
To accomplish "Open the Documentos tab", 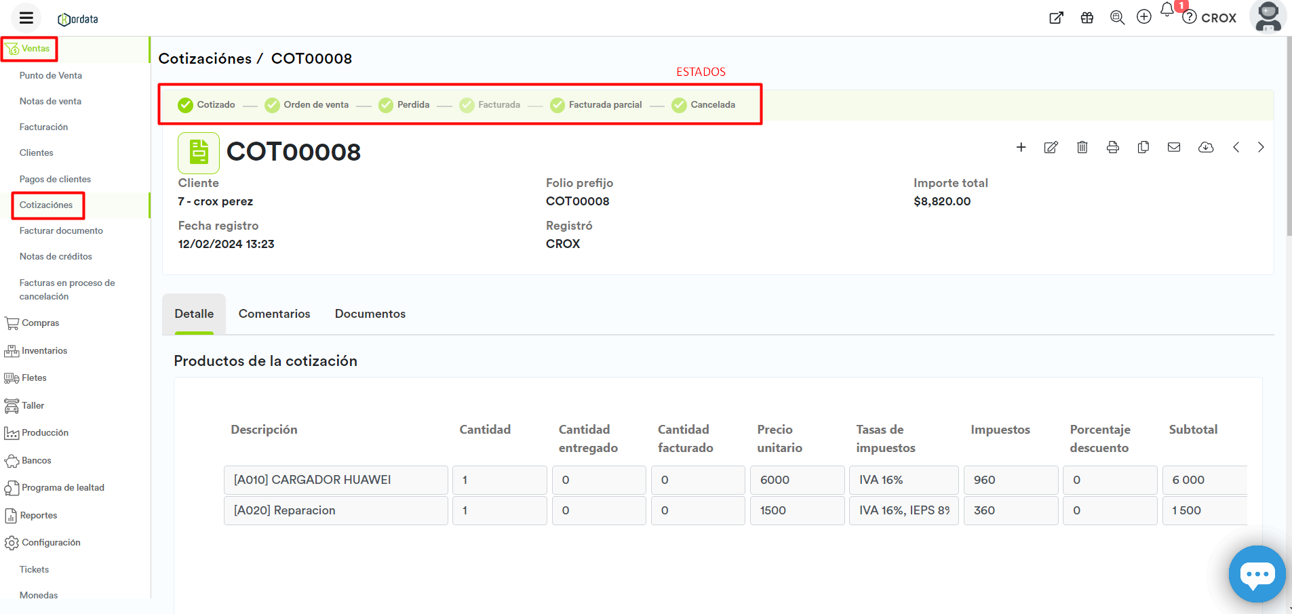I will pos(370,314).
